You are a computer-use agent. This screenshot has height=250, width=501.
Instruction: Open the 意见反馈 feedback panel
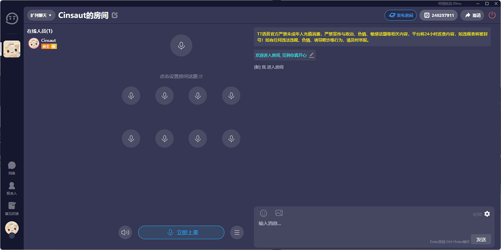[12, 207]
